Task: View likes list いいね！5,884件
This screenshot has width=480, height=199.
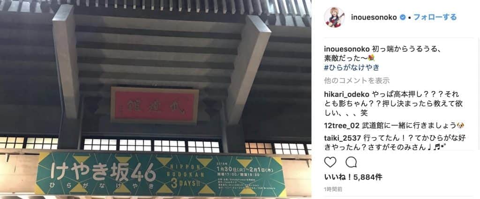Action: (353, 177)
